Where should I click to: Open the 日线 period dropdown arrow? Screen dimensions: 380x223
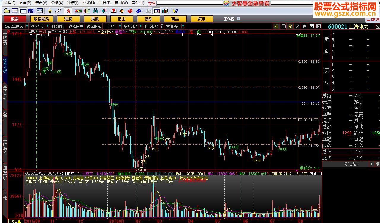point(120,26)
